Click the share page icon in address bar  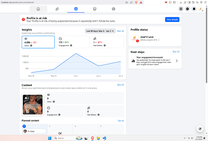coord(131,2)
